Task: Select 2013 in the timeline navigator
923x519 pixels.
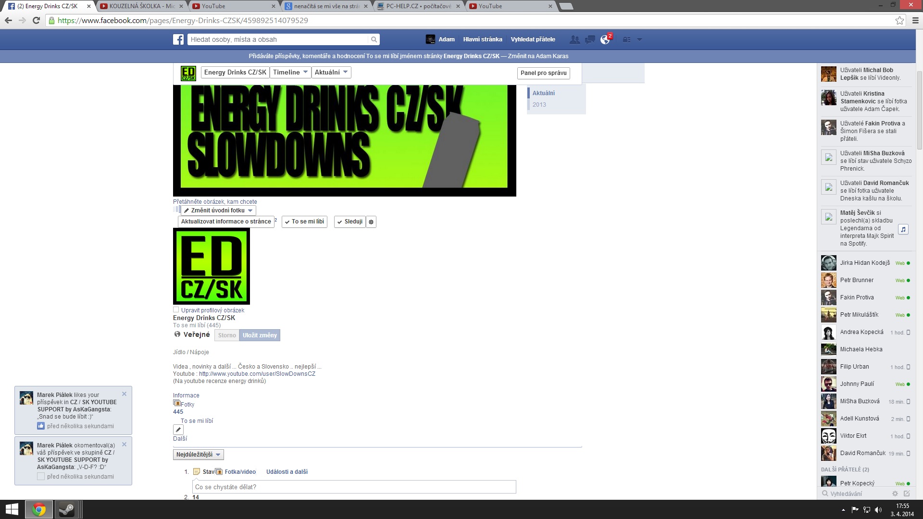Action: click(x=539, y=105)
